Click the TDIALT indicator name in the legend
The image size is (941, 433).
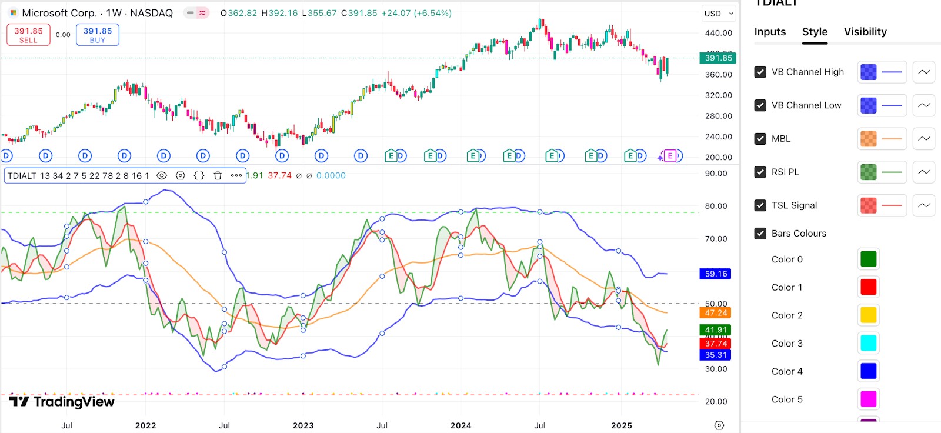[22, 175]
